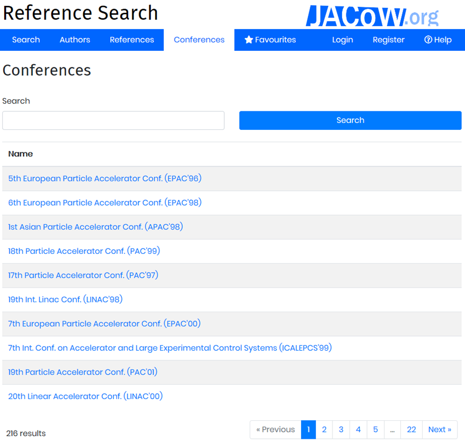The image size is (465, 442).
Task: Open 7th European Particle Accelerator Conf. (EPAC'00)
Action: pyautogui.click(x=104, y=324)
